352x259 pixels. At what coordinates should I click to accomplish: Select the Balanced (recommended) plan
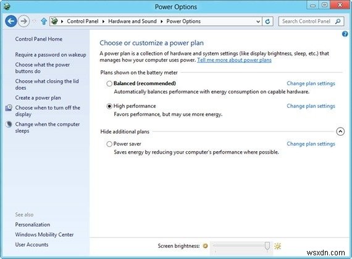pos(109,84)
